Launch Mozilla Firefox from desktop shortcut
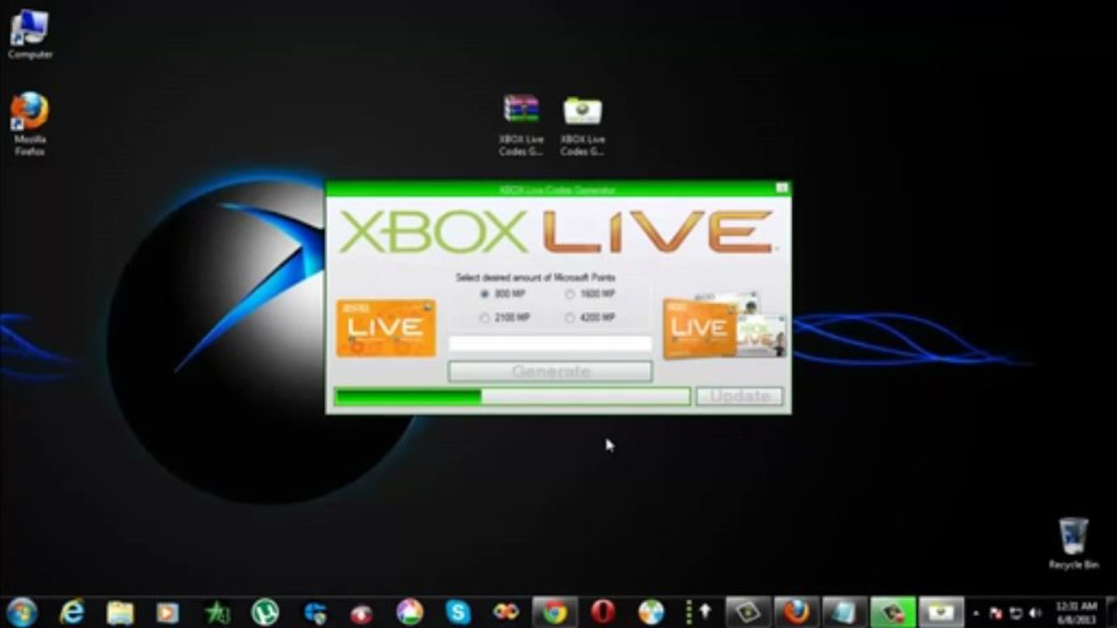 pos(30,124)
